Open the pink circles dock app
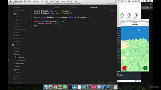Image resolution: width=161 pixels, height=90 pixels. [94, 87]
